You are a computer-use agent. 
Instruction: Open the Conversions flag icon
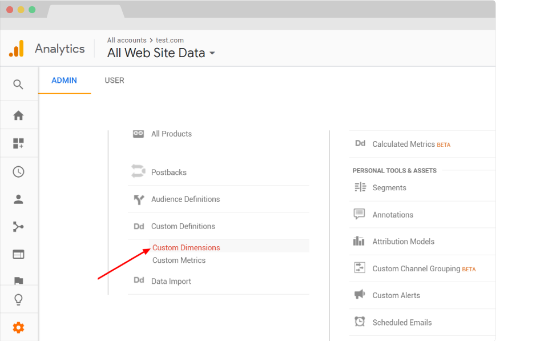[x=19, y=280]
